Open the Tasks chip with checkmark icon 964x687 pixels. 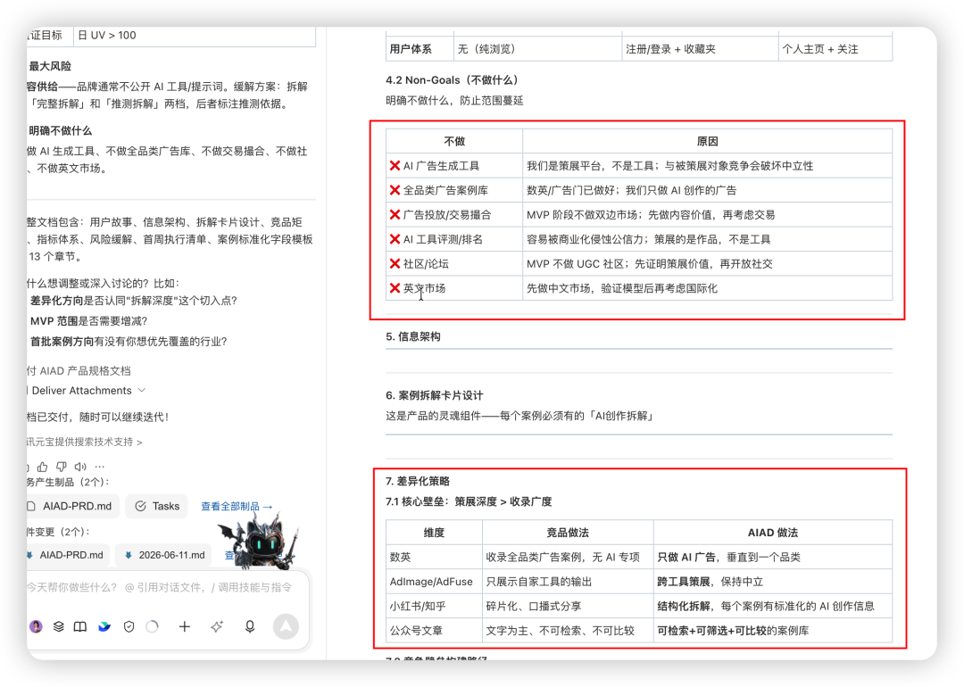tap(158, 507)
